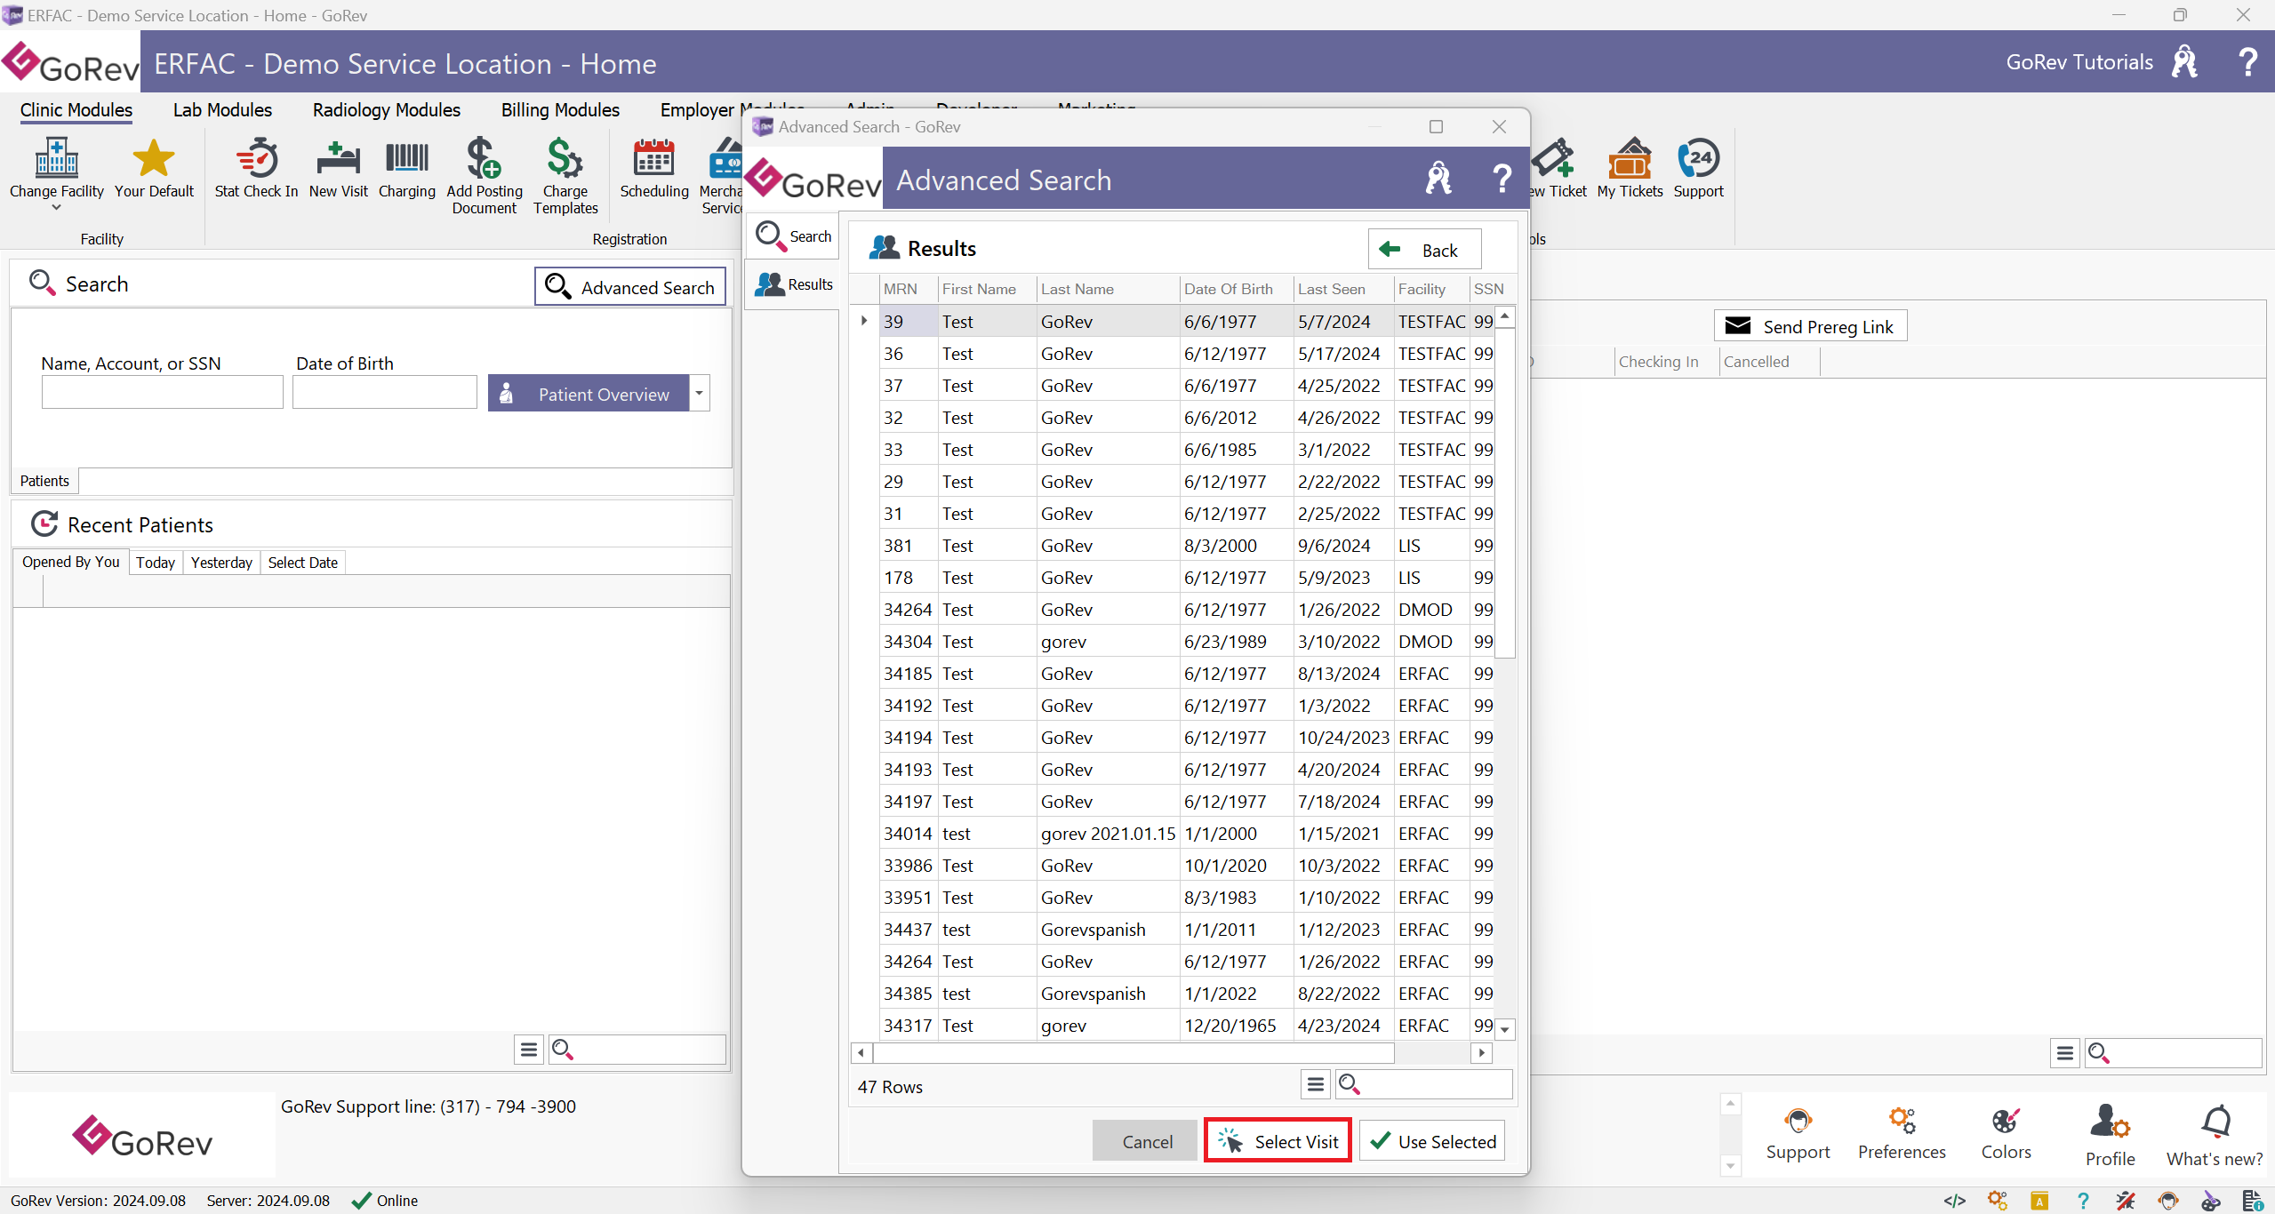The height and width of the screenshot is (1214, 2275).
Task: Select the Opened By You tab
Action: (71, 562)
